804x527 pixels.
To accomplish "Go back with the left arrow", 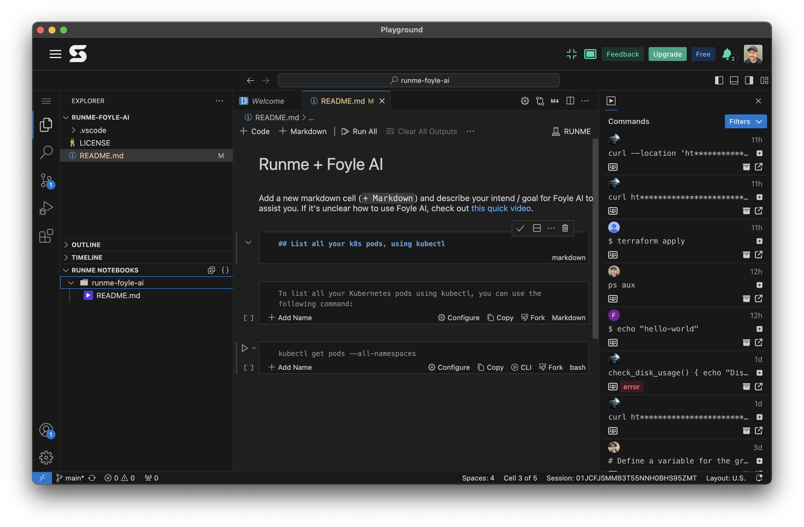I will click(250, 80).
